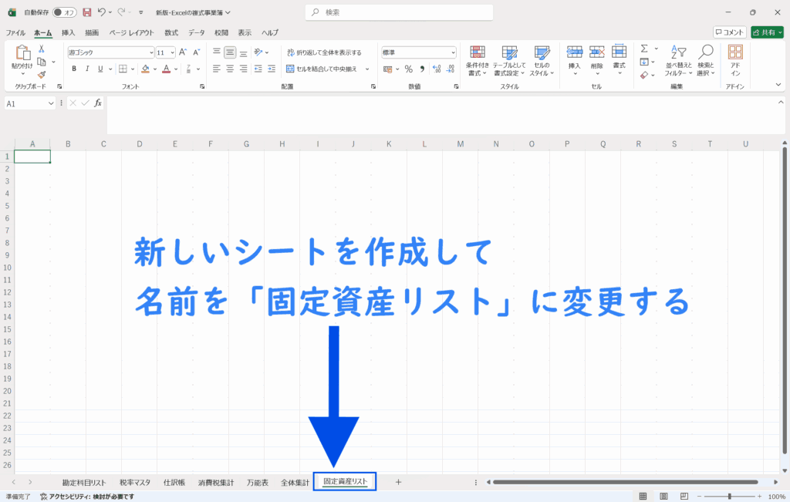
Task: Open the Add-ins (アドイン) icon
Action: pos(735,59)
